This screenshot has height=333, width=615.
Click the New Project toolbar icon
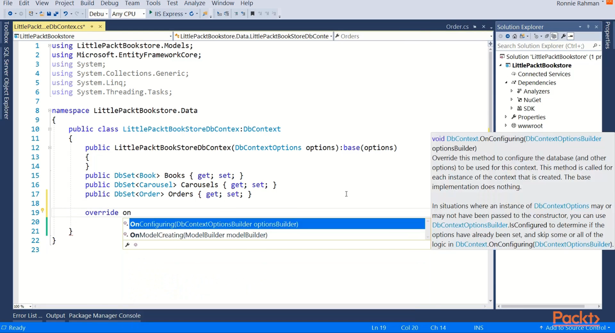tap(31, 14)
